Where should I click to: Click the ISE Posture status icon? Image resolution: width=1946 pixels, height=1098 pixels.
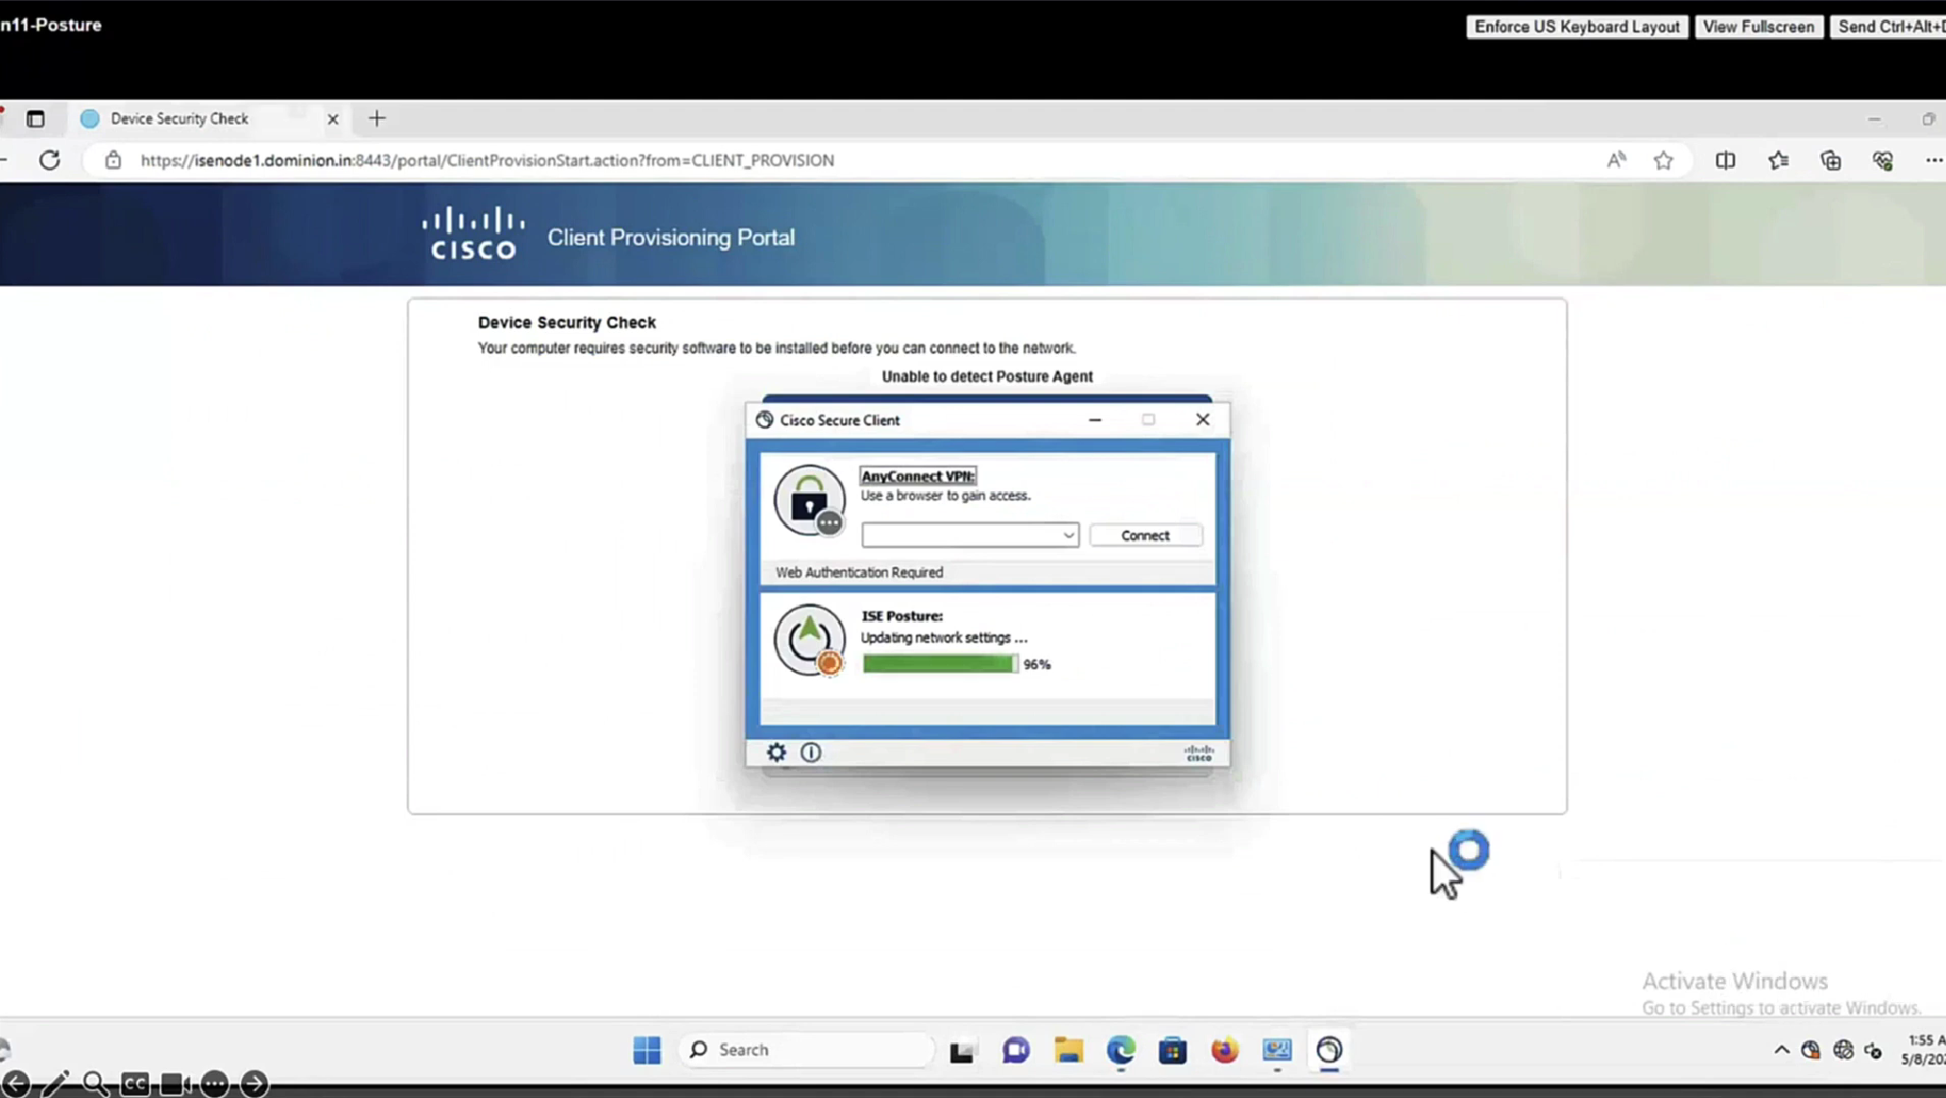[x=809, y=639]
